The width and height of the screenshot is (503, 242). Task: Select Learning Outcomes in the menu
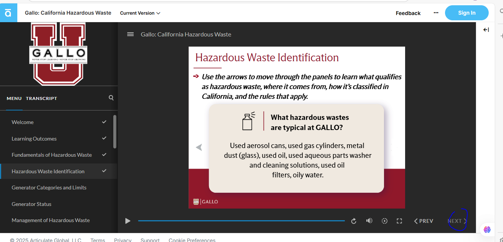coord(58,139)
